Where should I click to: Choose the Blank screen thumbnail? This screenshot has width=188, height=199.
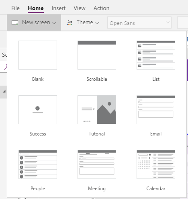click(x=38, y=55)
